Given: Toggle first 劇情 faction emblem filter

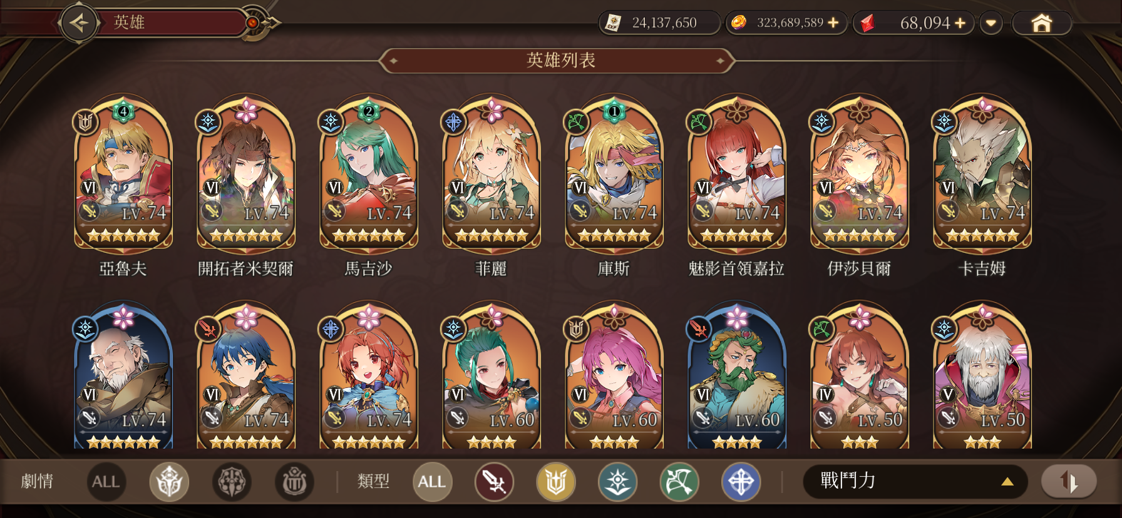Looking at the screenshot, I should tap(169, 482).
